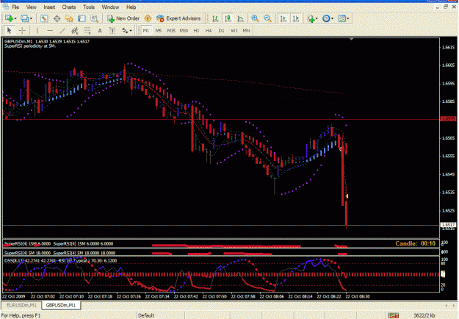This screenshot has width=459, height=319.
Task: Click the connection status bars icon in the status bar
Action: [394, 315]
